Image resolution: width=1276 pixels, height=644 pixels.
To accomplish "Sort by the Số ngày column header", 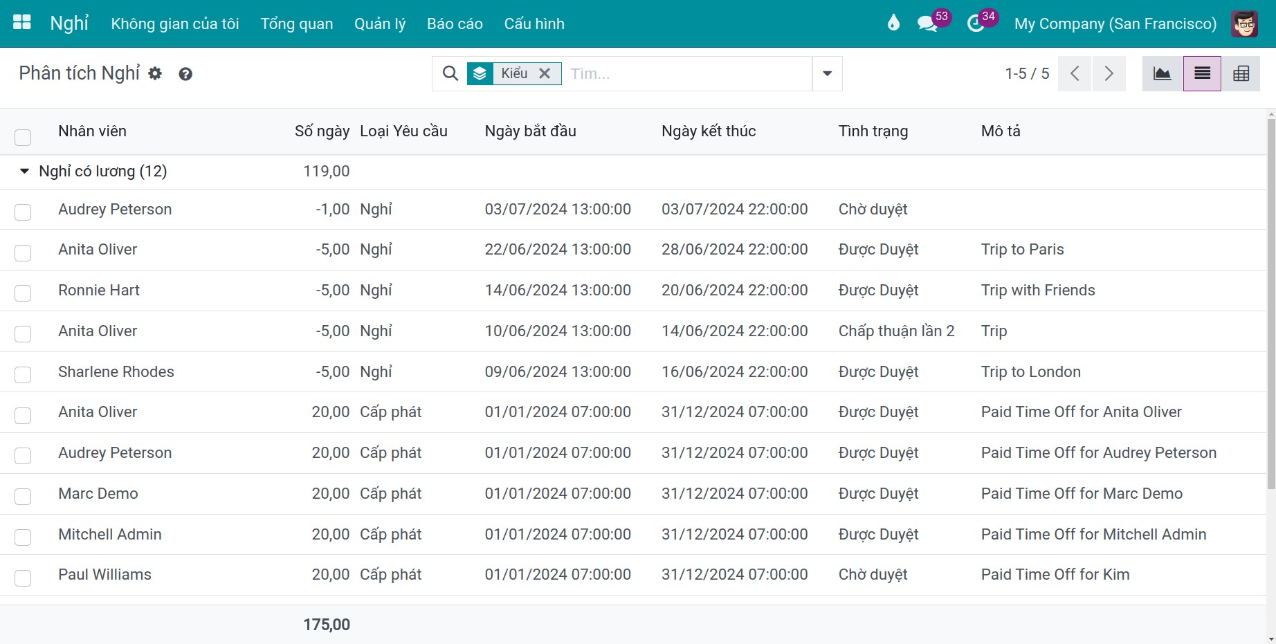I will click(322, 131).
